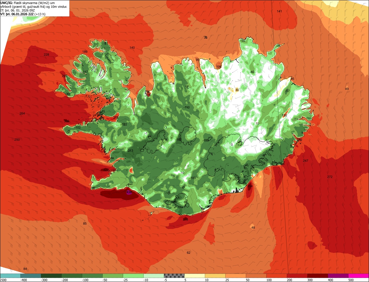The height and width of the screenshot is (282, 369).
Task: Click the magenta legend swatch above 500
Action: [359, 276]
